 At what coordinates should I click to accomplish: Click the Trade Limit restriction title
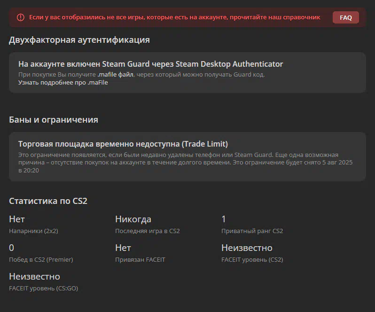click(123, 144)
